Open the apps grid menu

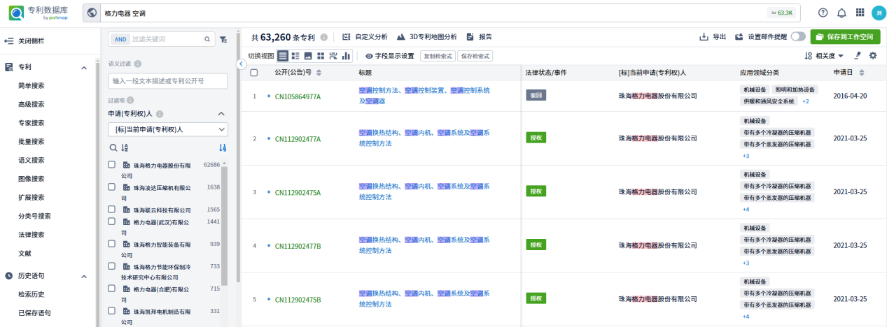860,13
